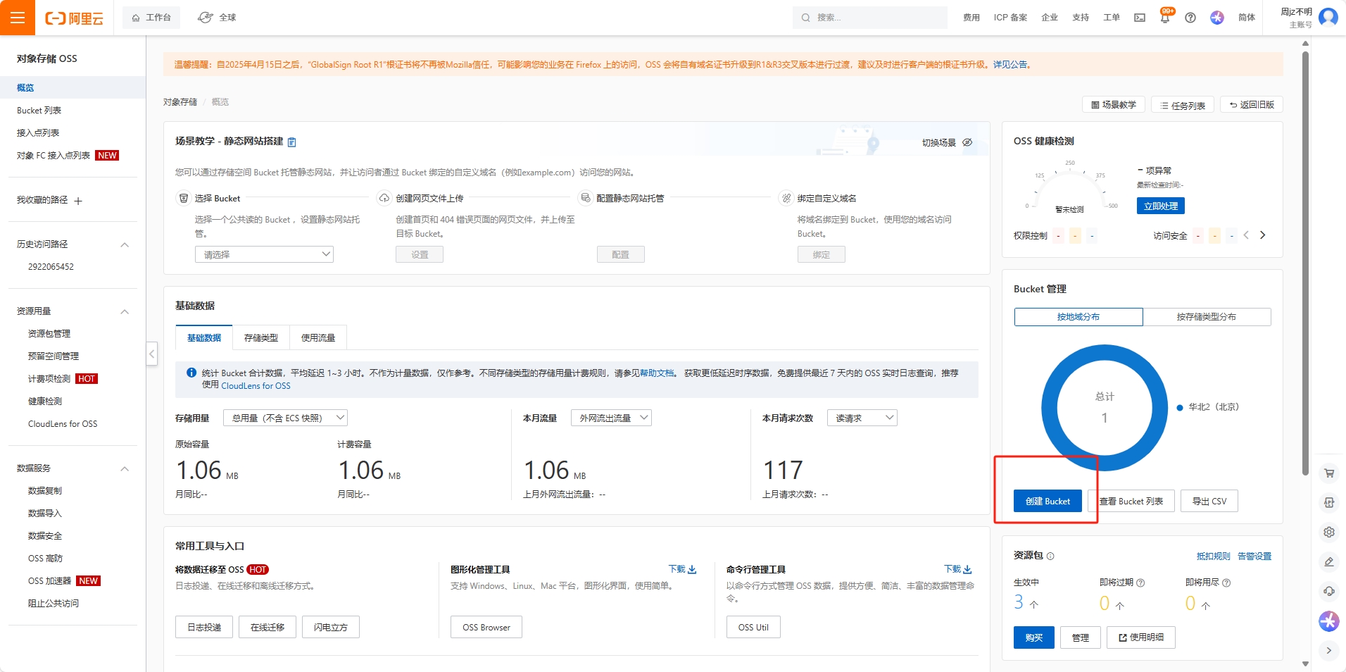Click the user avatar icon

point(1328,18)
